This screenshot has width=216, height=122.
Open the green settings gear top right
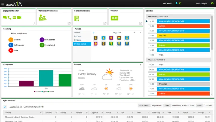pos(212,3)
